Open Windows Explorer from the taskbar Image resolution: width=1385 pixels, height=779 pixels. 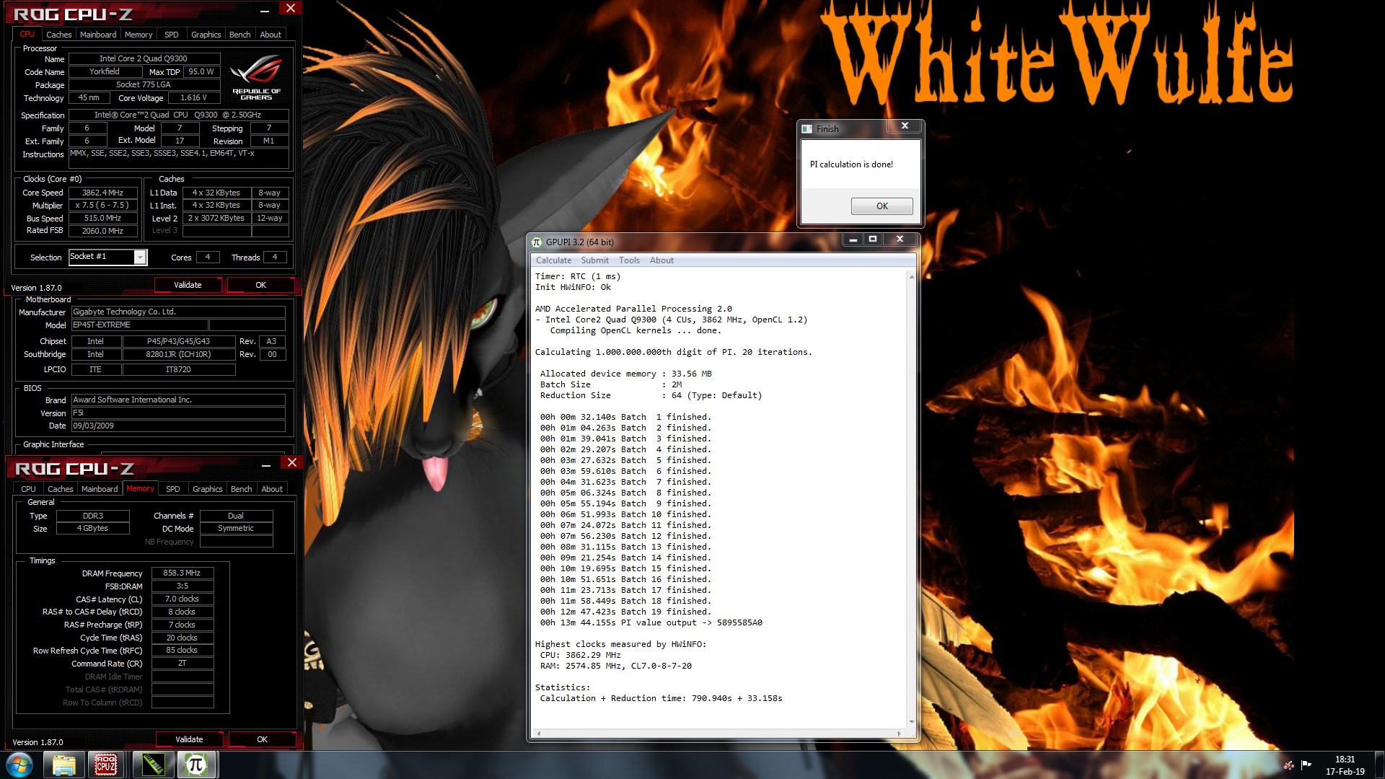[x=64, y=765]
